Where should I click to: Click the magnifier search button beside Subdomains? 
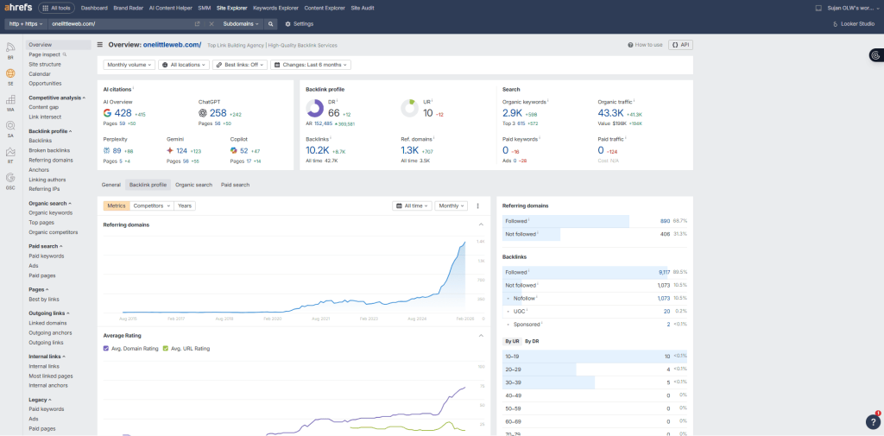coord(270,24)
